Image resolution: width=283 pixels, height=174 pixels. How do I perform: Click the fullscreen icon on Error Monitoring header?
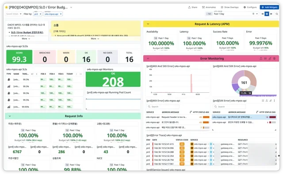coord(265,58)
